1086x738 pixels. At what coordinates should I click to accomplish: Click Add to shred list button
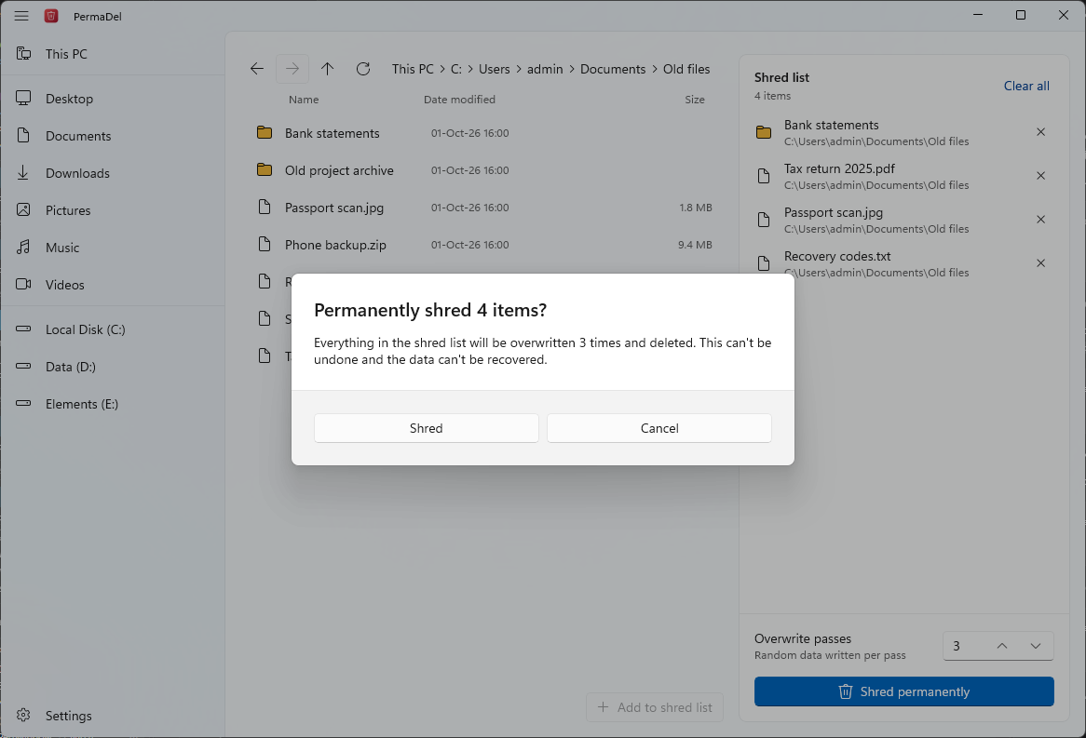tap(655, 707)
